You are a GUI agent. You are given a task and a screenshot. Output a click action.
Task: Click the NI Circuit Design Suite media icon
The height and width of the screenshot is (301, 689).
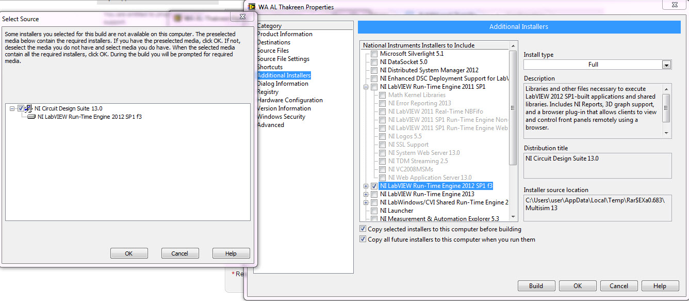(x=29, y=108)
